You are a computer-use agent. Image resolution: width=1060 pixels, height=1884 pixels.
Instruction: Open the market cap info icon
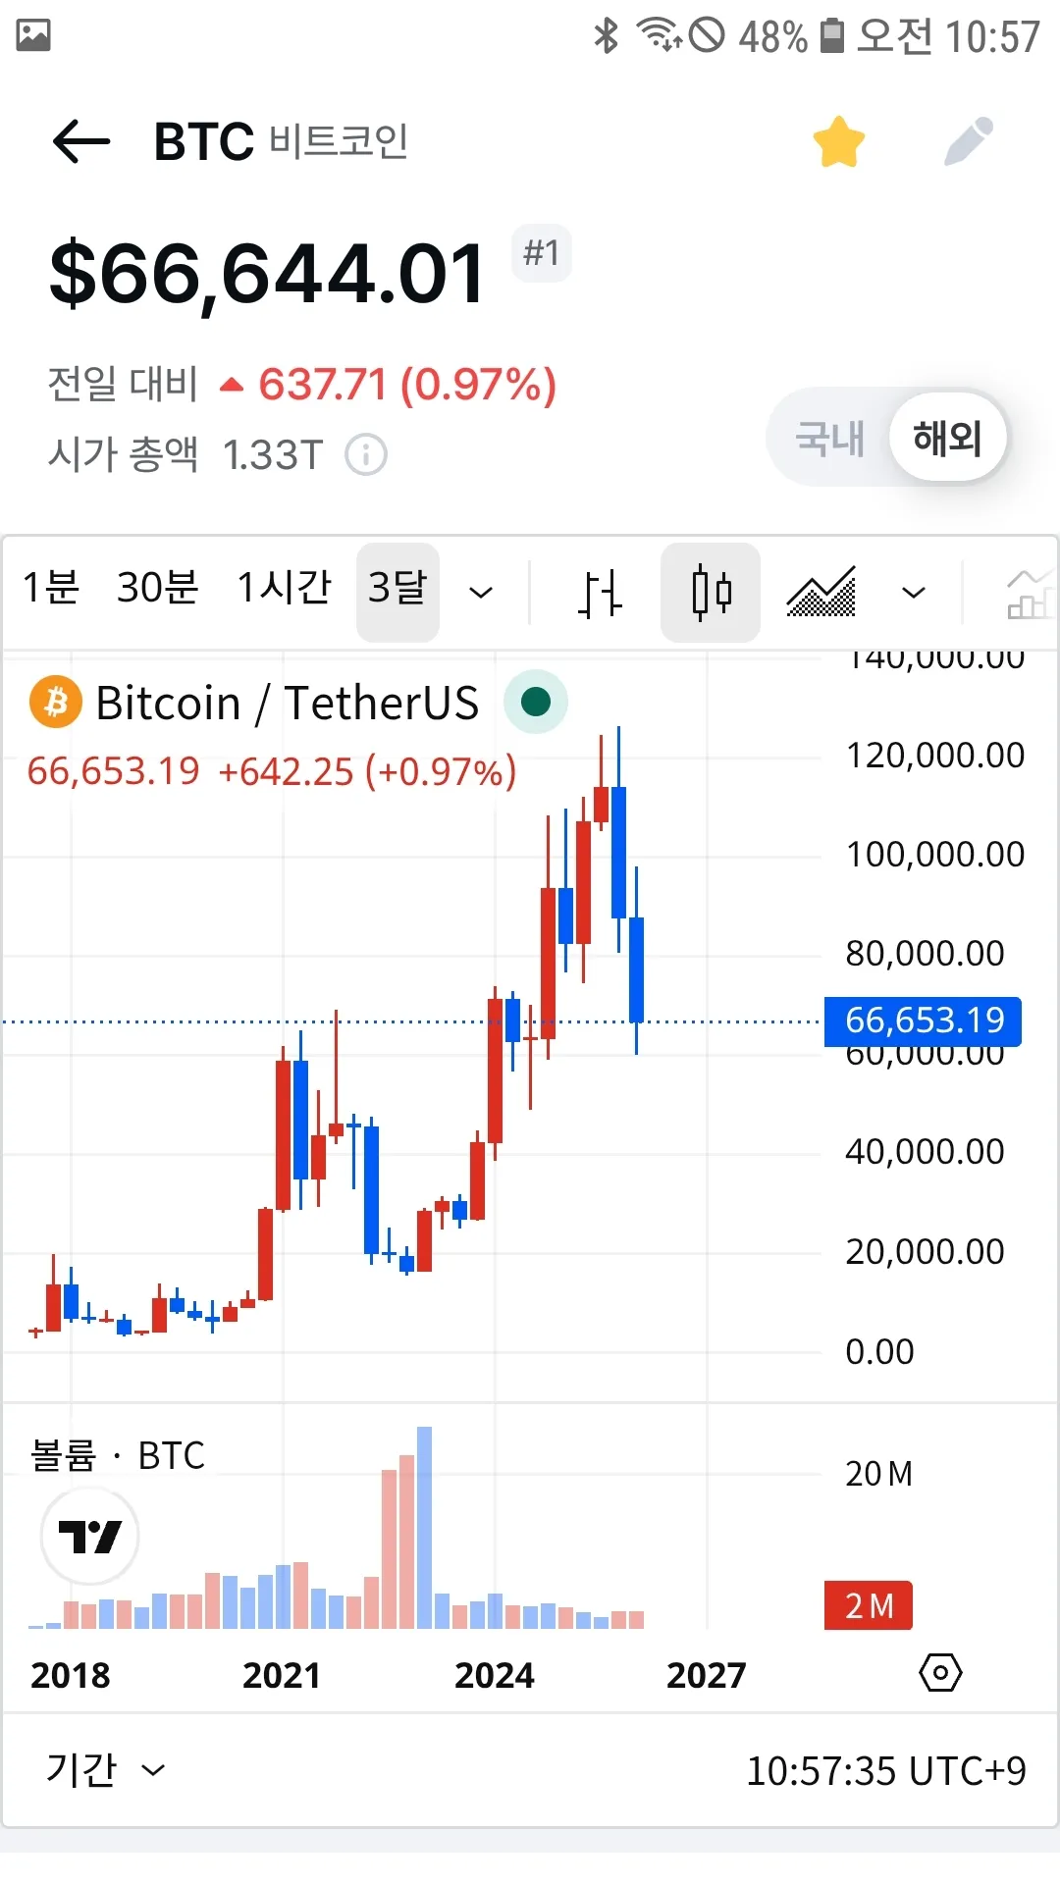[x=366, y=455]
